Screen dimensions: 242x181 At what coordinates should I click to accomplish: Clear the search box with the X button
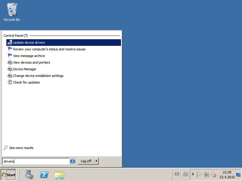73,161
